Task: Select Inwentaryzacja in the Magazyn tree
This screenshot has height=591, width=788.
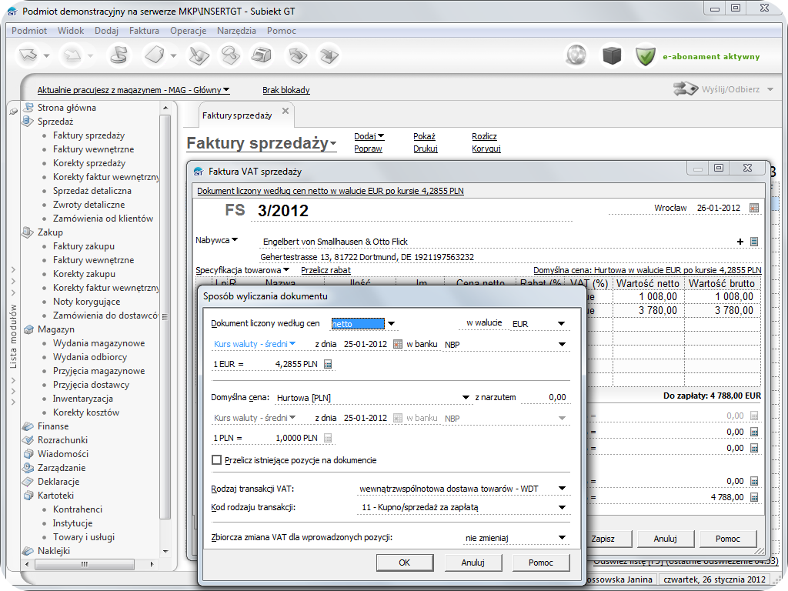Action: click(83, 399)
